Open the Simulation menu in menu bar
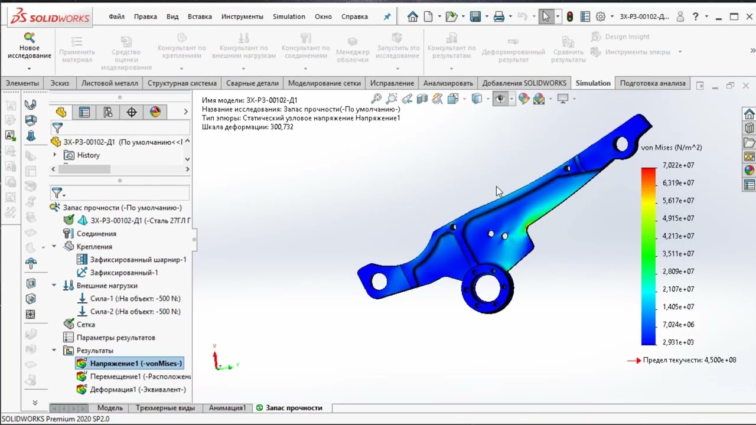 289,17
